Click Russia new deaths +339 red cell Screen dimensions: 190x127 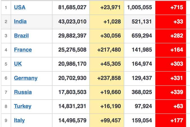[x=171, y=93]
